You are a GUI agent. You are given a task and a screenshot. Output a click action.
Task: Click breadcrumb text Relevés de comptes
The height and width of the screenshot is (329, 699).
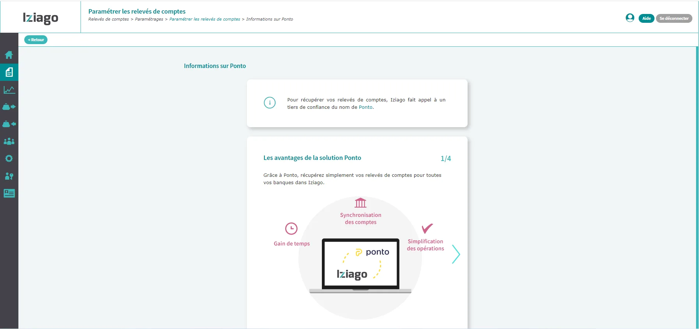click(x=109, y=19)
